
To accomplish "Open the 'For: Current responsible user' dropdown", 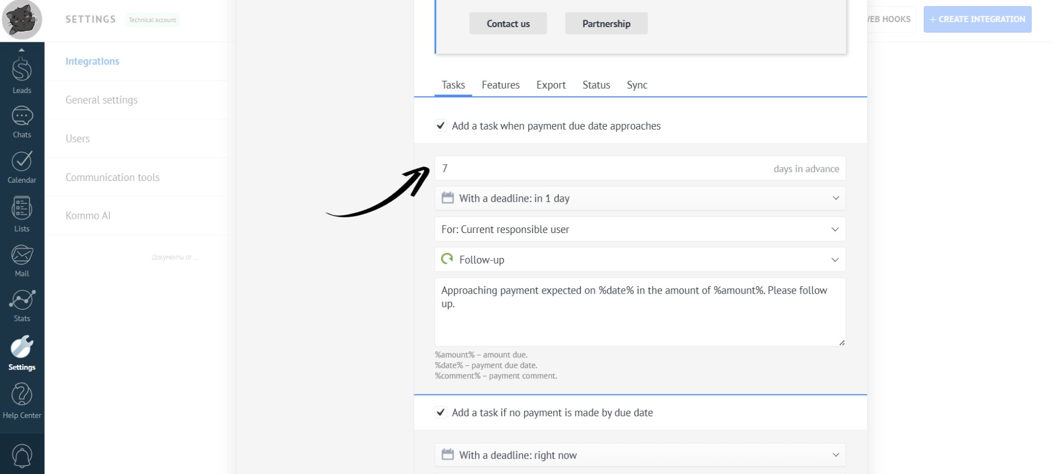I will (640, 229).
